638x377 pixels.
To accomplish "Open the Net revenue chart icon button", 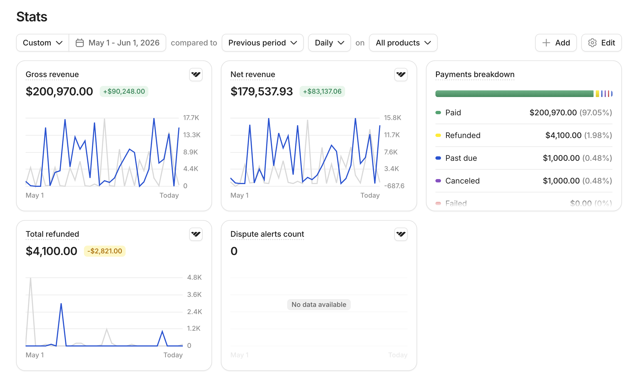I will point(401,75).
